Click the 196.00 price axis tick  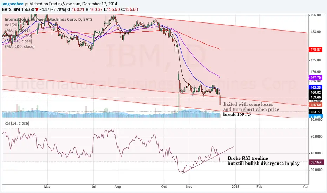(315, 15)
